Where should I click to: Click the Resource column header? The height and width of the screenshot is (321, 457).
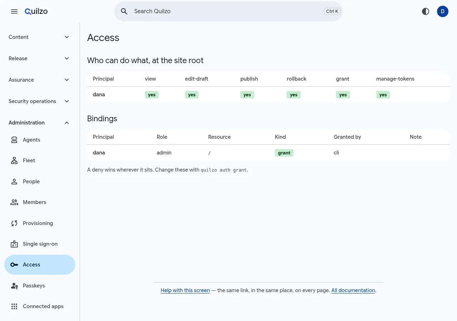(x=219, y=137)
